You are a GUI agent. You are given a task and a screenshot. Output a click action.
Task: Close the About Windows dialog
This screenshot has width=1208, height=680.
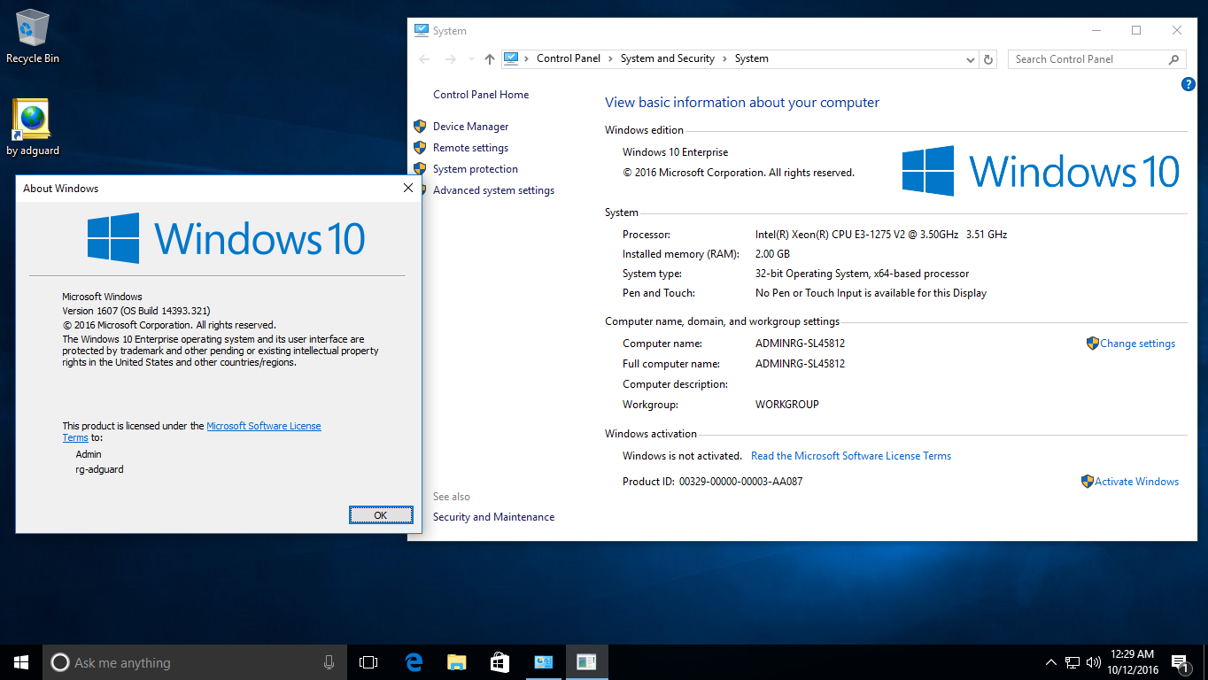click(x=408, y=188)
